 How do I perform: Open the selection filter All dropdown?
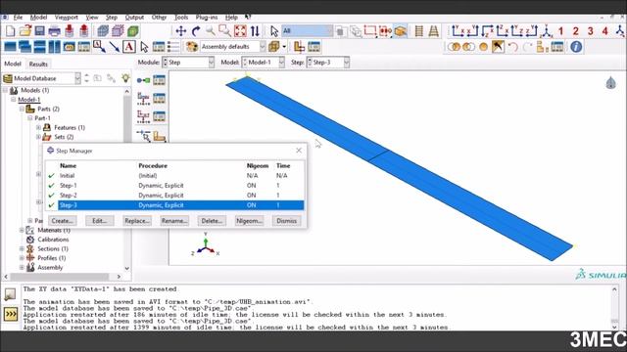[307, 31]
